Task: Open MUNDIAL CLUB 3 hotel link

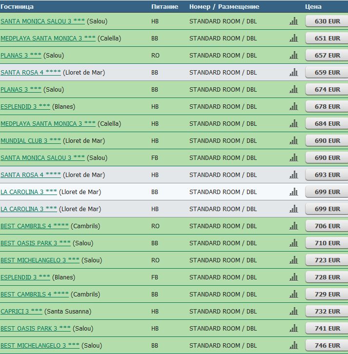Action: pos(31,141)
